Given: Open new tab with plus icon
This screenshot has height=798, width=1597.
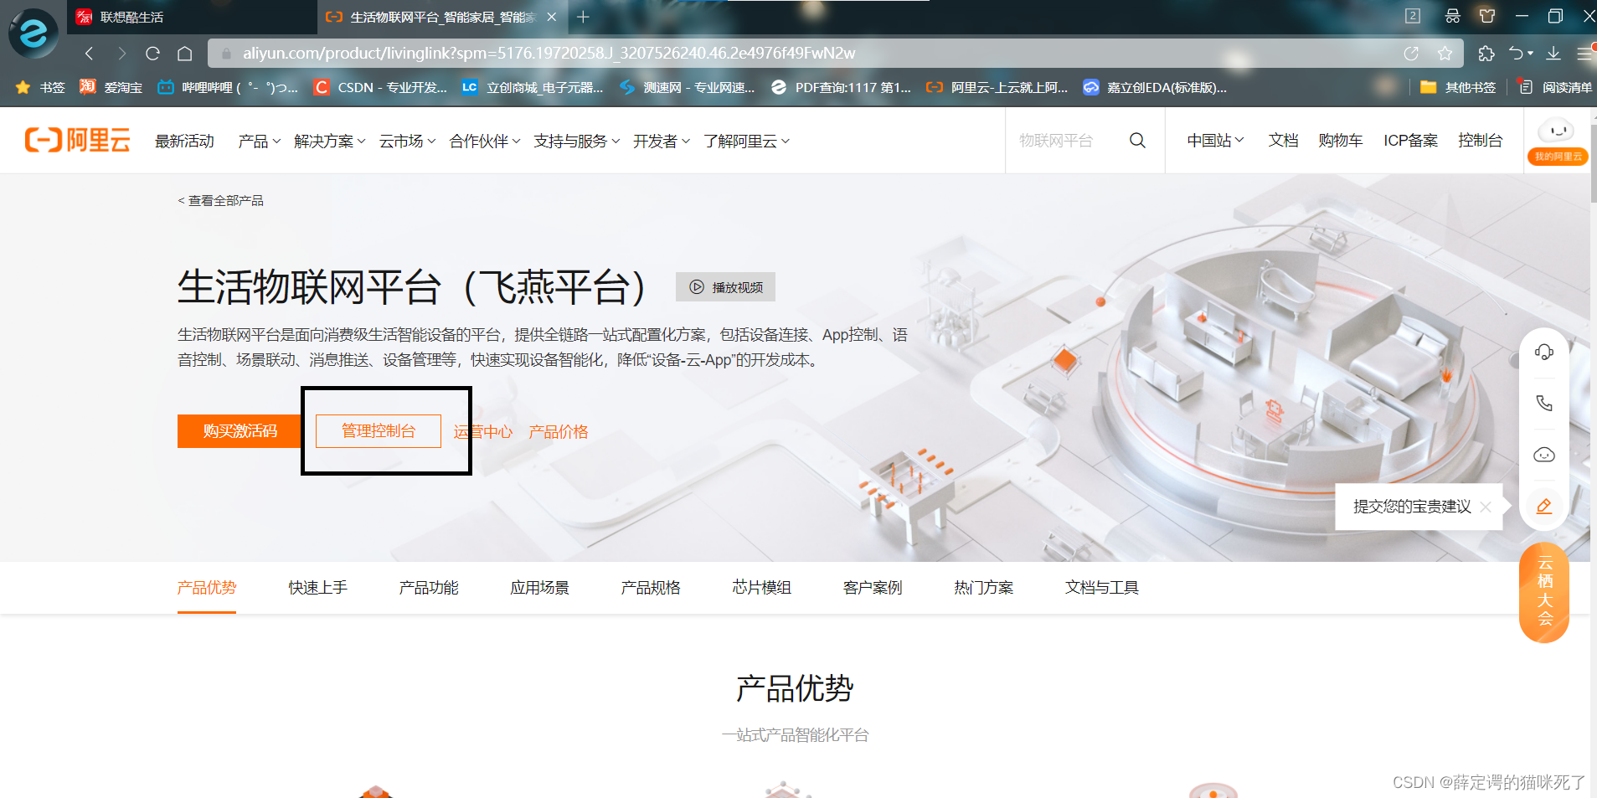Looking at the screenshot, I should point(584,17).
